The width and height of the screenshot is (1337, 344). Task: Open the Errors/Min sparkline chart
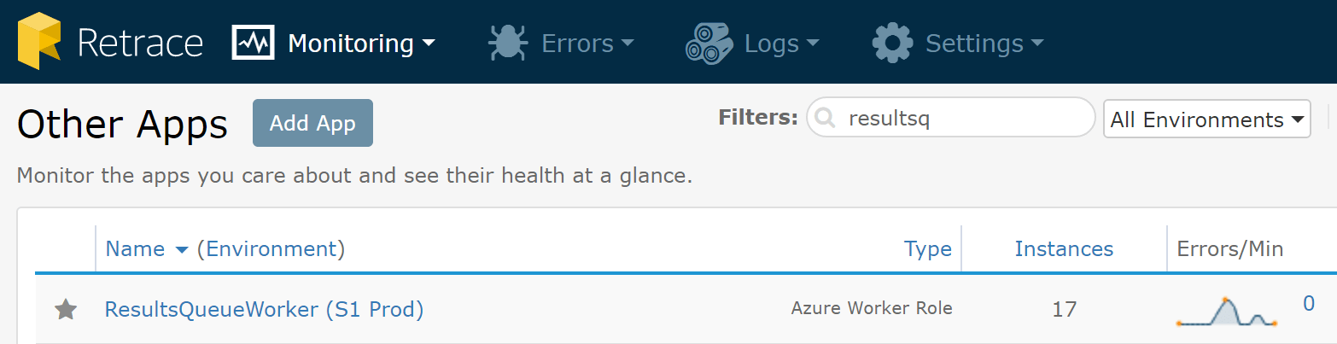[x=1226, y=312]
